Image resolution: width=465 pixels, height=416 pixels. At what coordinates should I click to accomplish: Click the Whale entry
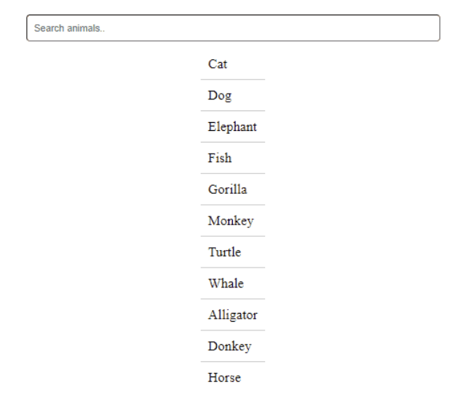tap(226, 284)
